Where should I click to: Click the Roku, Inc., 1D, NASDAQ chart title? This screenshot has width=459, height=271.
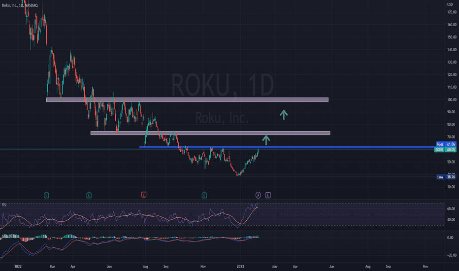pos(20,5)
